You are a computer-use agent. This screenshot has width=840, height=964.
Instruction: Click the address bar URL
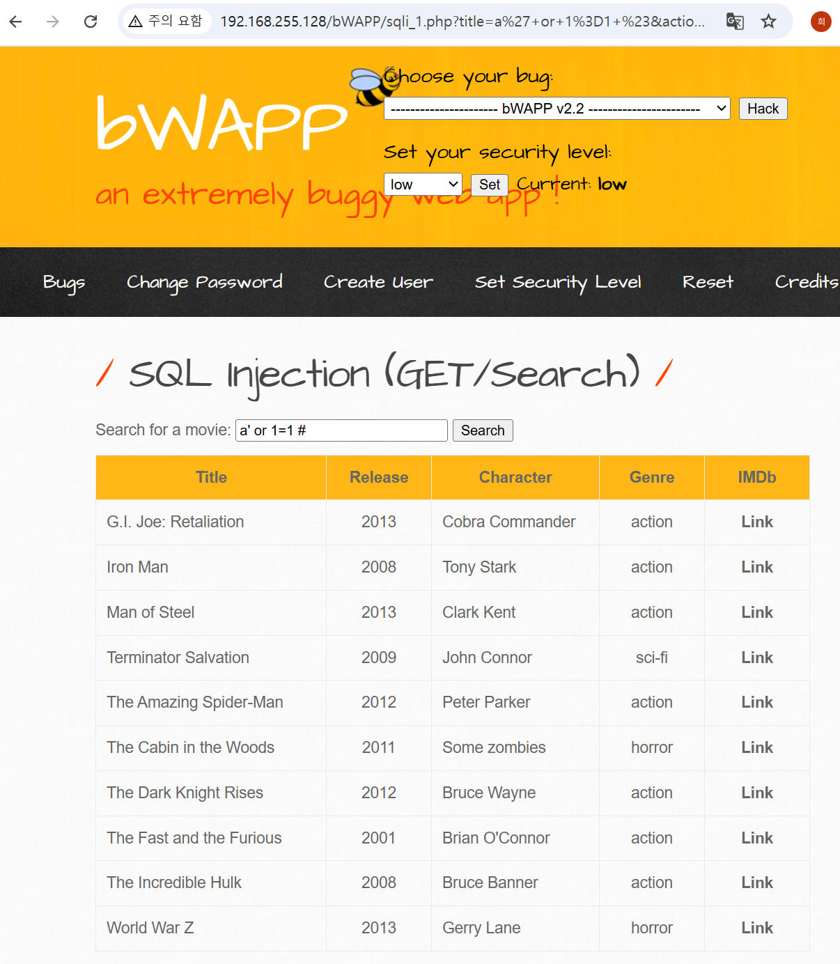462,22
